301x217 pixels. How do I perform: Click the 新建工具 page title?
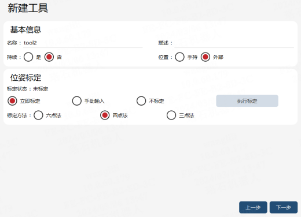pyautogui.click(x=28, y=8)
